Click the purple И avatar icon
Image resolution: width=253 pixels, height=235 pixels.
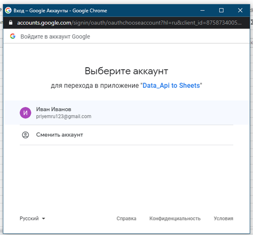[25, 113]
